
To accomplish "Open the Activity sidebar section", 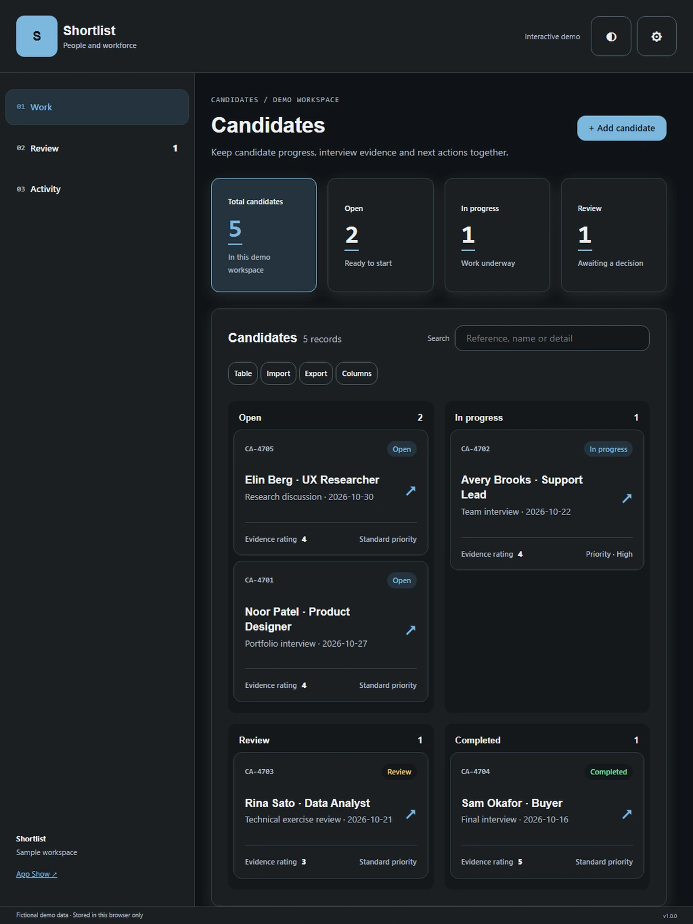I will (97, 189).
